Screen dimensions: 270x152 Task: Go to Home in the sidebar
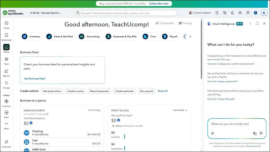coord(6,49)
